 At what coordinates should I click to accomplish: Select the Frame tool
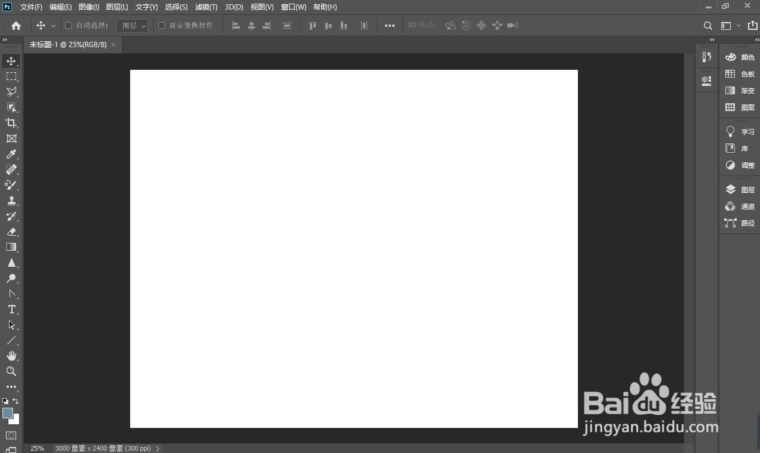pos(11,138)
